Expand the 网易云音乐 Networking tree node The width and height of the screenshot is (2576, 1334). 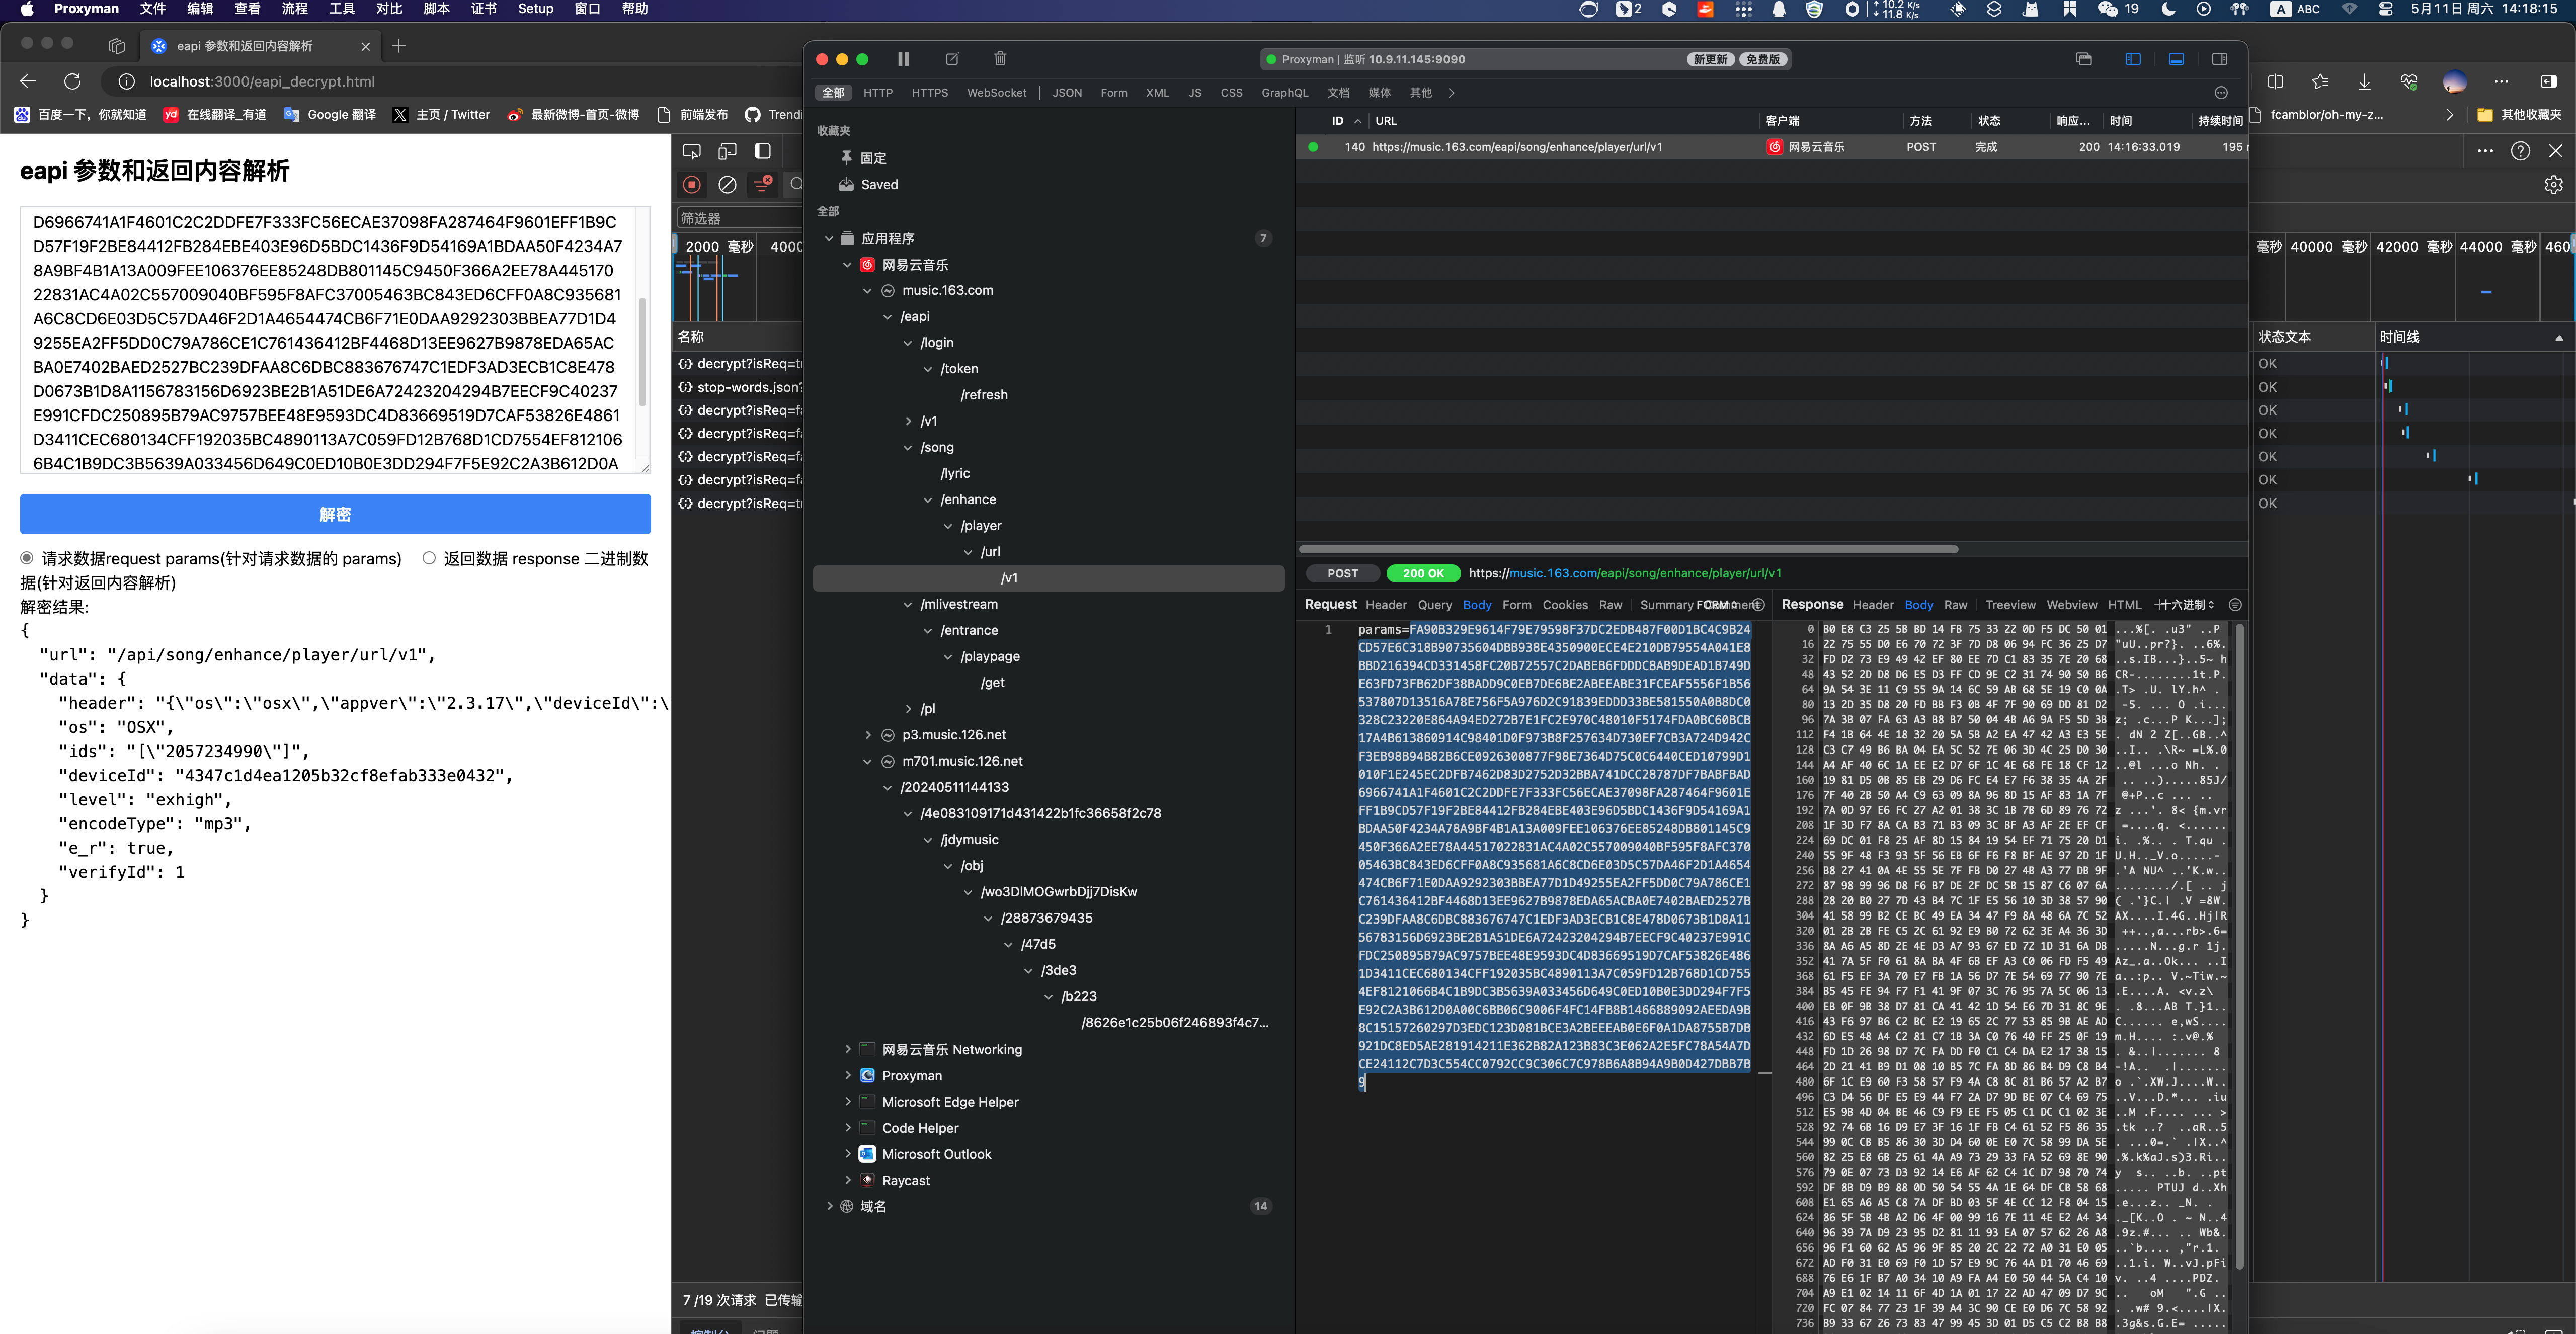pos(848,1049)
